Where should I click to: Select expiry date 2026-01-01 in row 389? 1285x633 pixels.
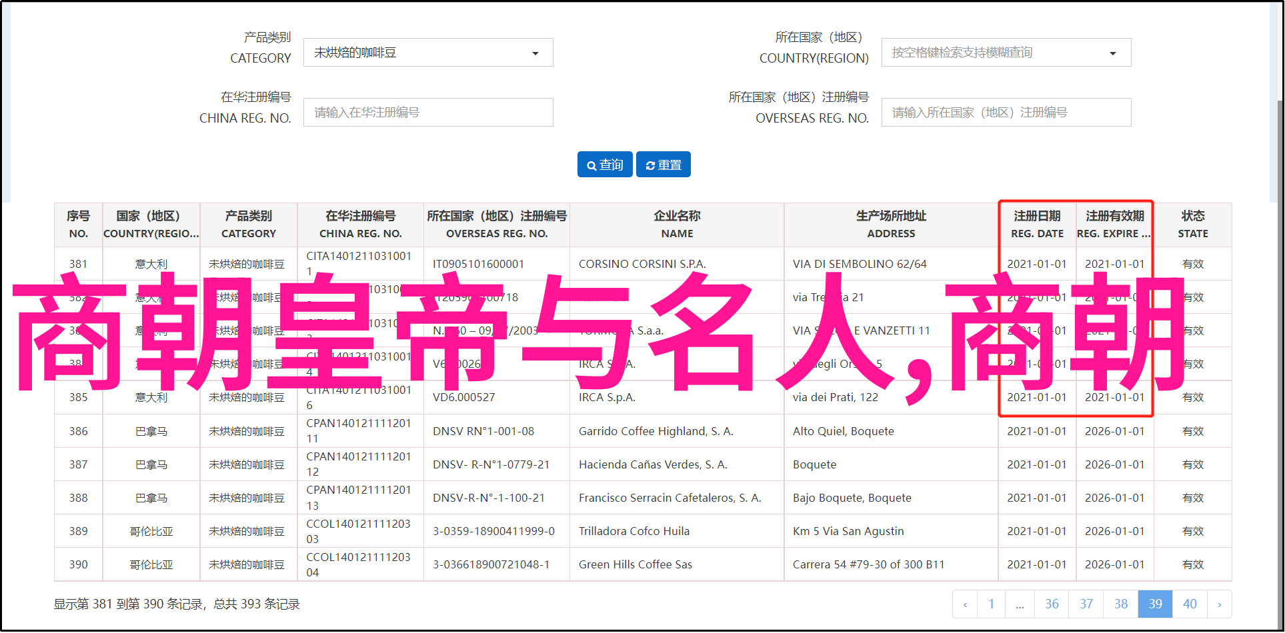(x=1114, y=531)
